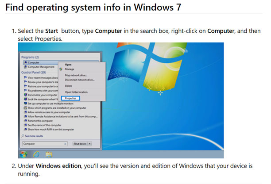Click the Control Panel (59) group header
The image size is (271, 184).
click(x=34, y=73)
